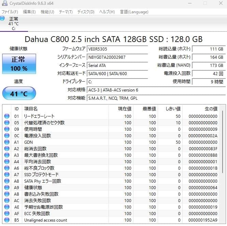
Task: Open the ディスク(D) menu
Action: 86,12
